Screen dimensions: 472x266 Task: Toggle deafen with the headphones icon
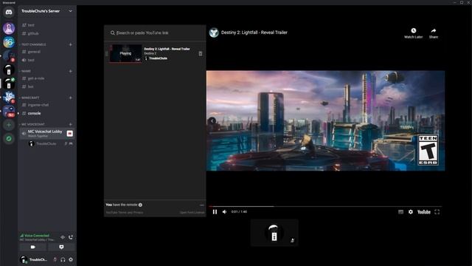63,259
